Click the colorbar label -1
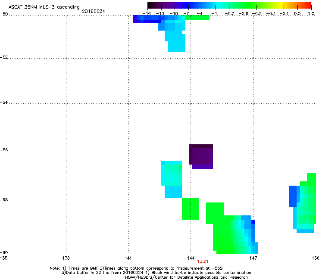This screenshot has height=280, width=319. (x=214, y=14)
